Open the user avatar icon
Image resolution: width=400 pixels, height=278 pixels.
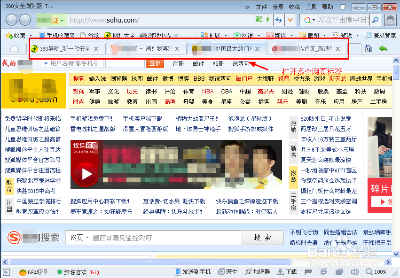[390, 20]
